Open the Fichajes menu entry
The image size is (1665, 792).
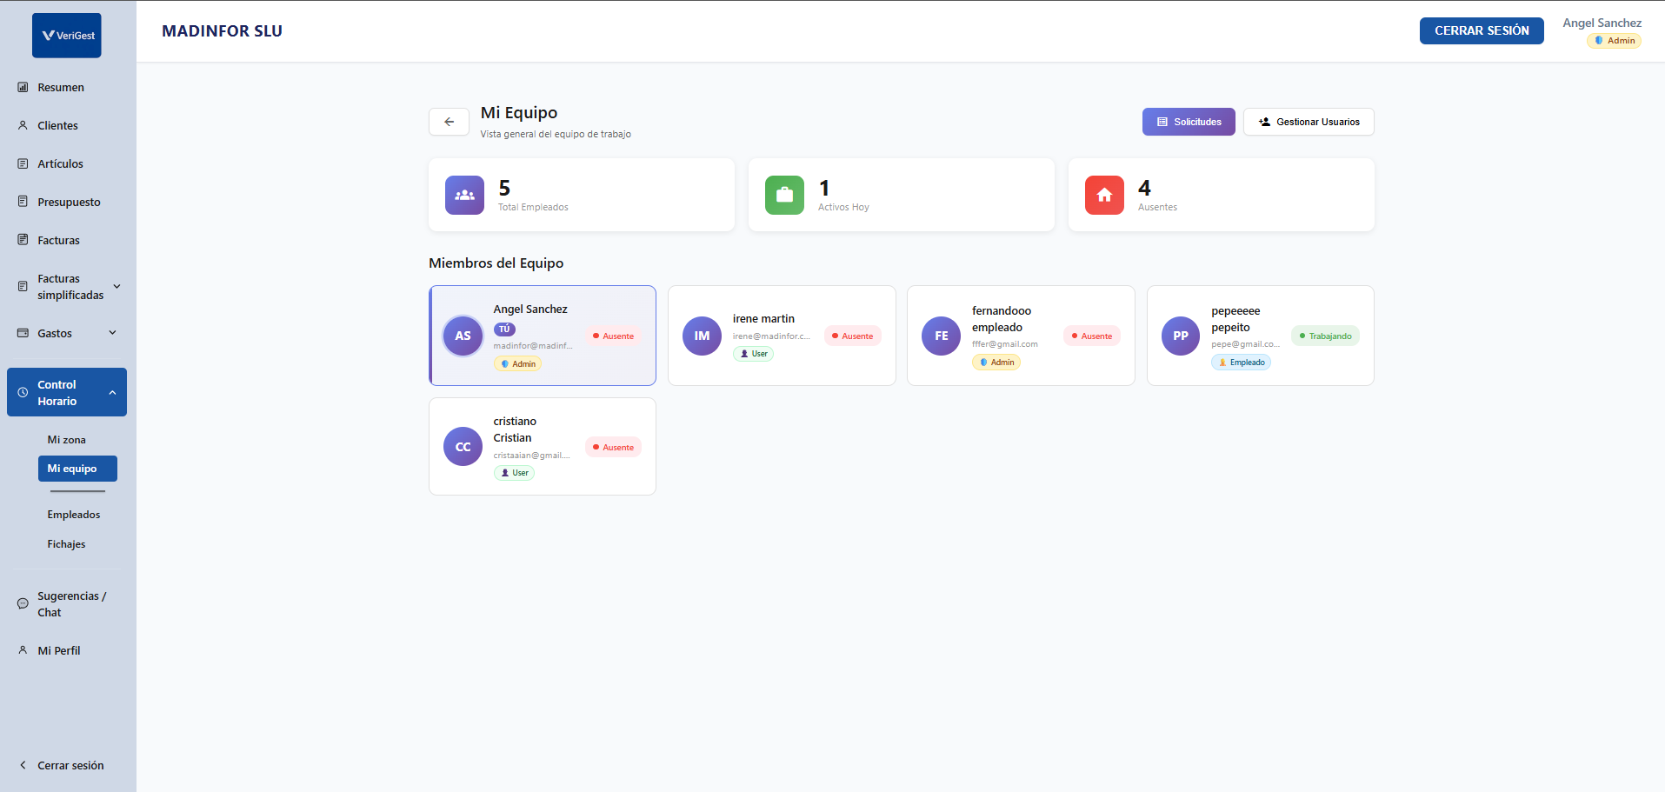tap(66, 543)
